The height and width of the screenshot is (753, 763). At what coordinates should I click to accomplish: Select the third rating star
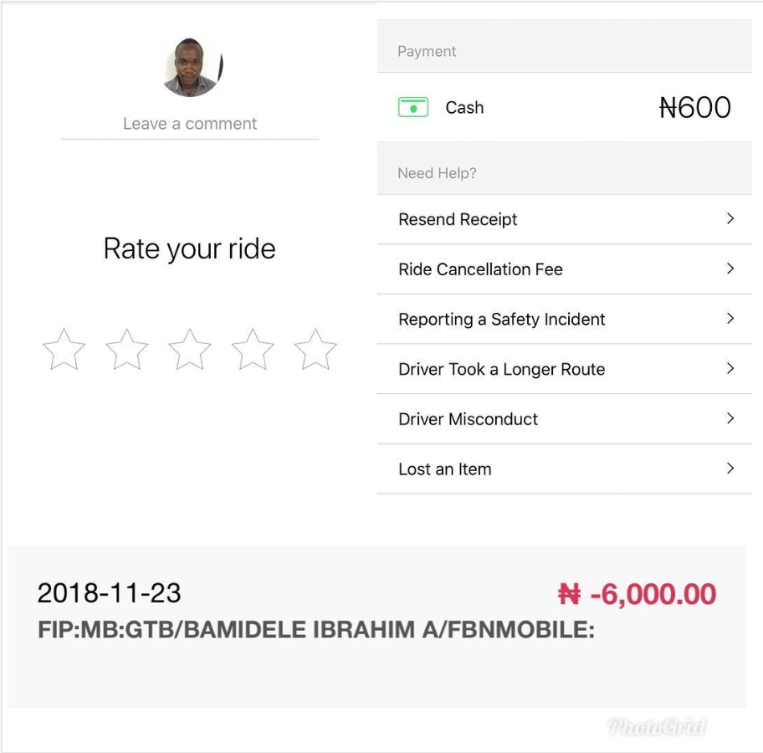pyautogui.click(x=190, y=350)
